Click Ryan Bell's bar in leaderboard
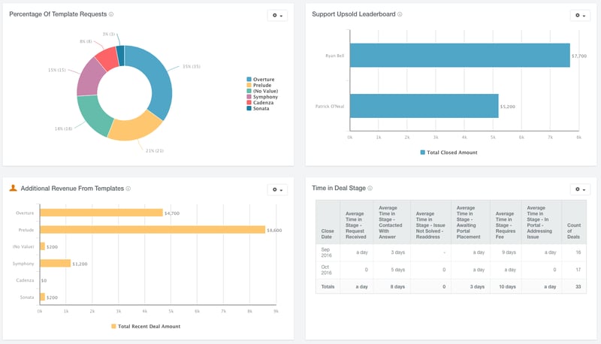601x344 pixels. (x=459, y=56)
